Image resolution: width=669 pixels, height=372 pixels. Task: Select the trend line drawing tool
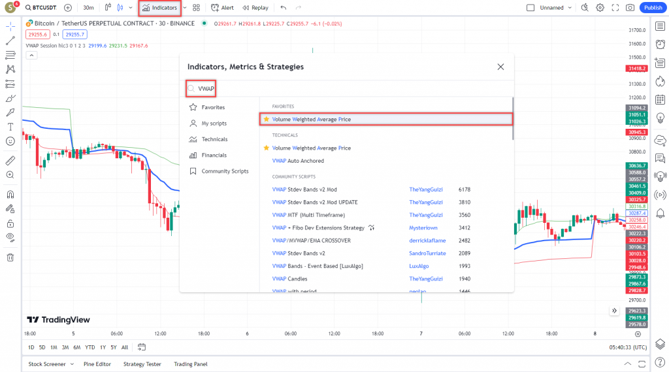click(10, 41)
